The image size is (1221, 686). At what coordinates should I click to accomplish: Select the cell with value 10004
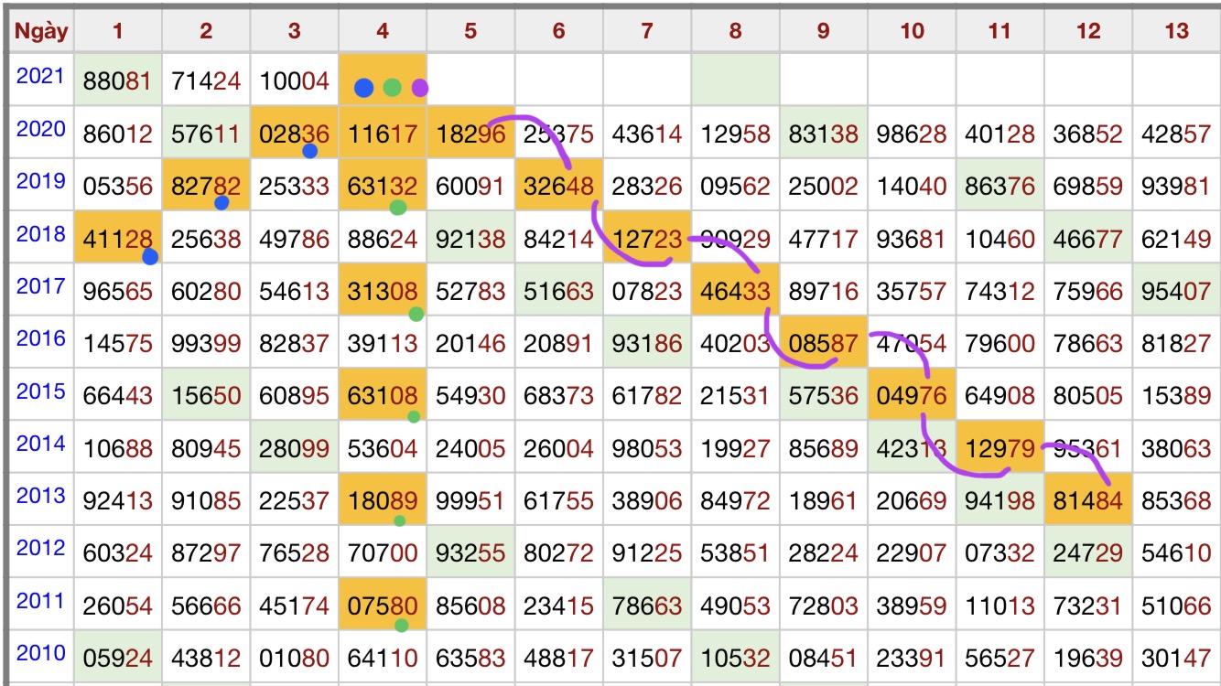click(x=294, y=80)
